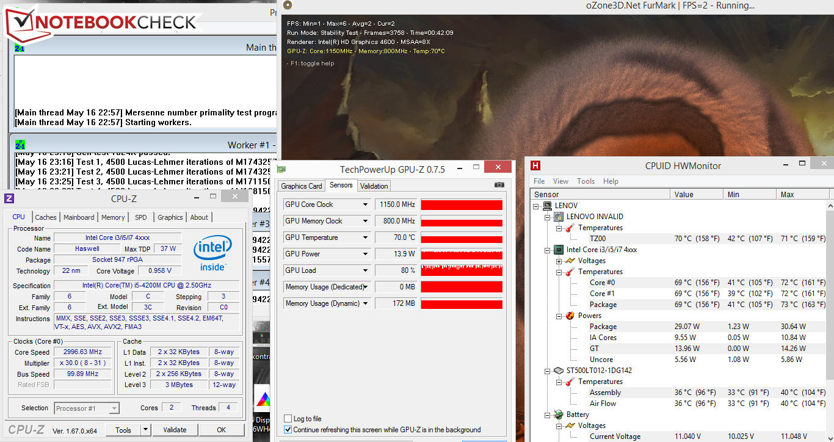Switch to the Caches tab in CPU-Z
Image resolution: width=834 pixels, height=442 pixels.
[x=46, y=217]
